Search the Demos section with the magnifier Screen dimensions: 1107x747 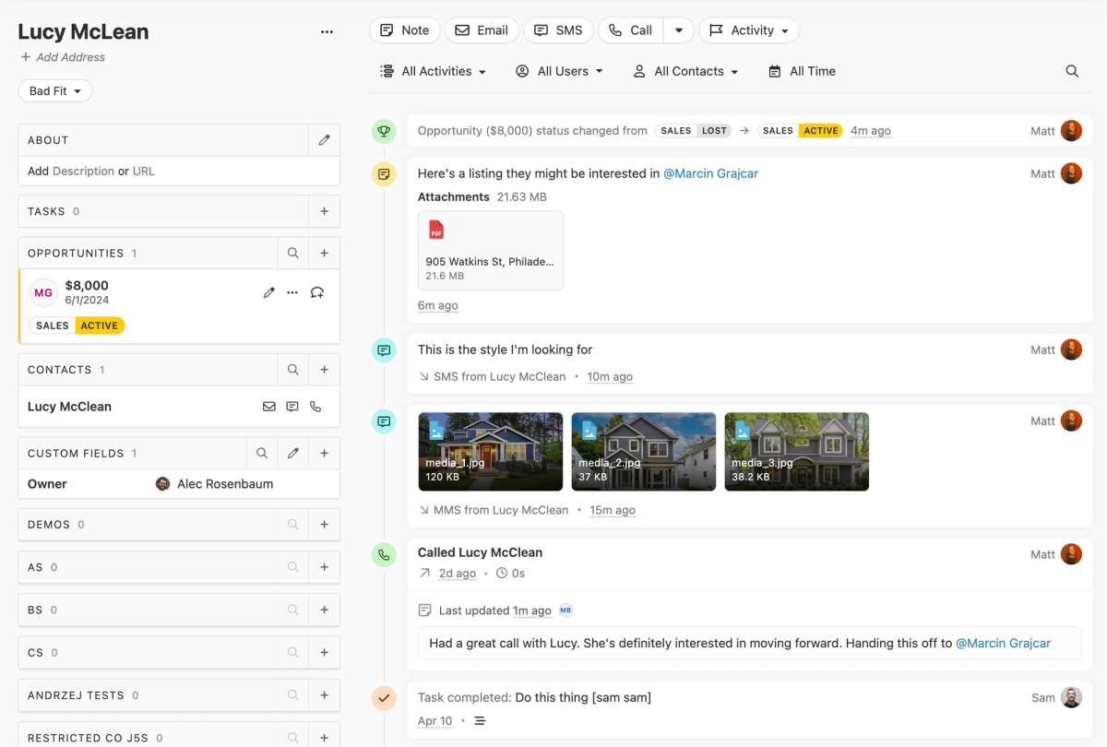pyautogui.click(x=293, y=525)
